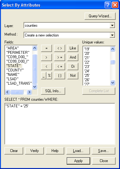120x169 pixels.
Task: Click inside the SQL WHERE expression box
Action: coord(60,124)
